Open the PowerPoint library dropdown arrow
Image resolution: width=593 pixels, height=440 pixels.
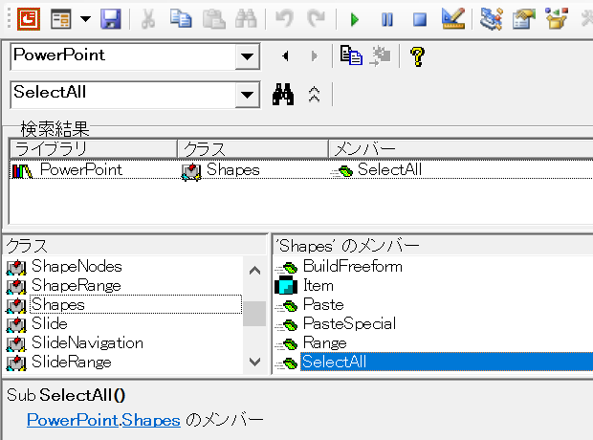pos(247,56)
